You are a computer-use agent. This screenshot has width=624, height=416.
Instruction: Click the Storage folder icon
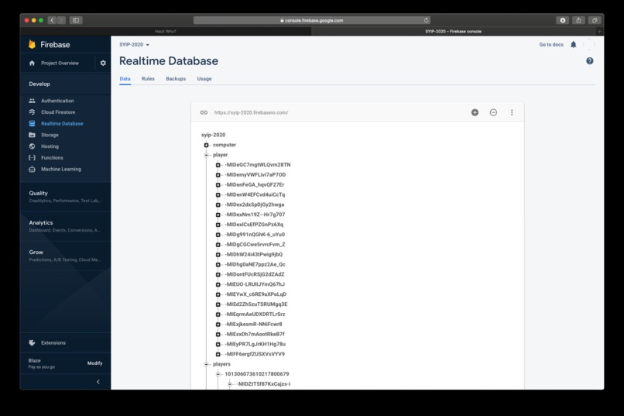(x=33, y=135)
